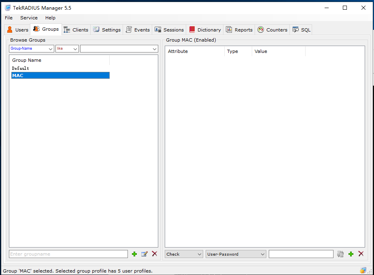The height and width of the screenshot is (275, 374).
Task: Open the 'like' operator dropdown
Action: pos(67,48)
